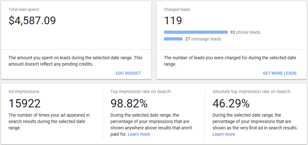
Task: Click the 46.29% rate value
Action: point(231,103)
